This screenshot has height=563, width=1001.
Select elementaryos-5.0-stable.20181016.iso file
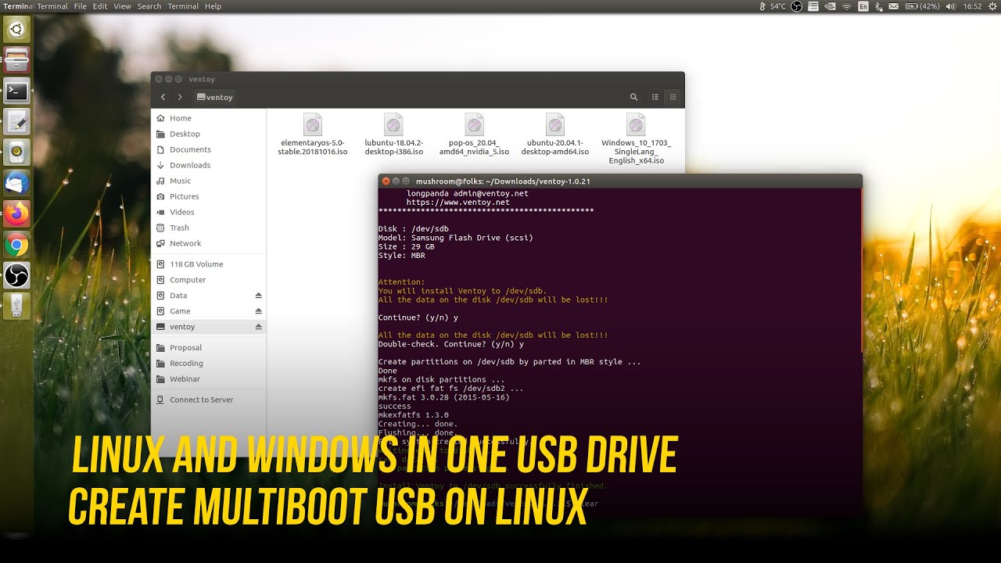[313, 134]
